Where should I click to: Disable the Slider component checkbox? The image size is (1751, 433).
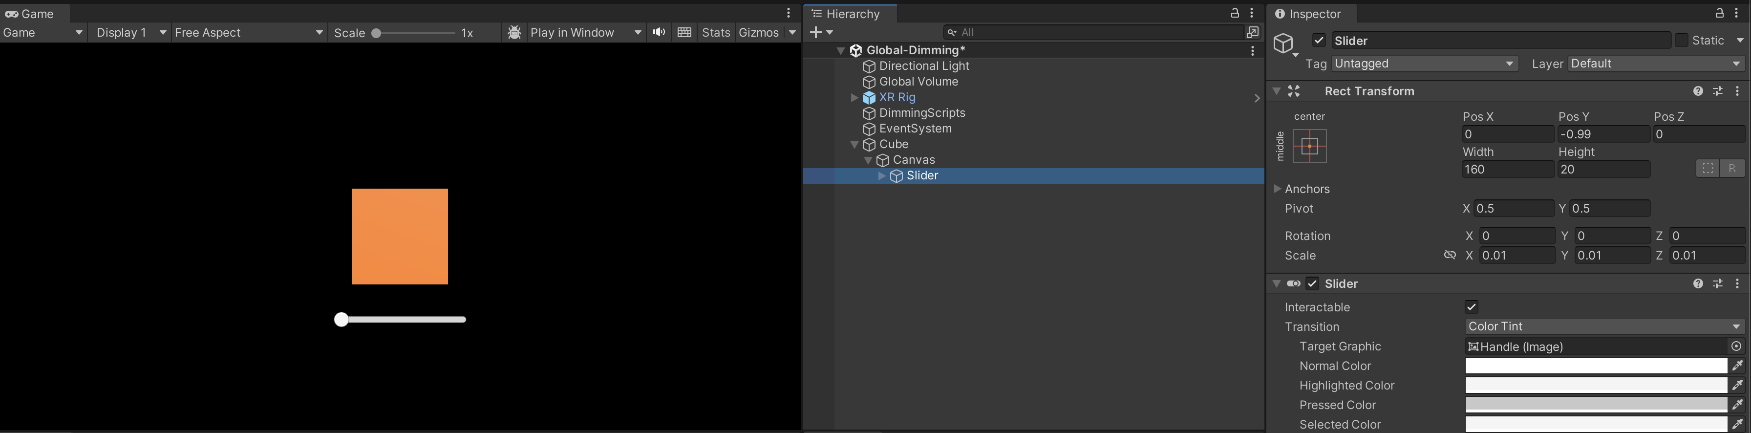[x=1312, y=283]
